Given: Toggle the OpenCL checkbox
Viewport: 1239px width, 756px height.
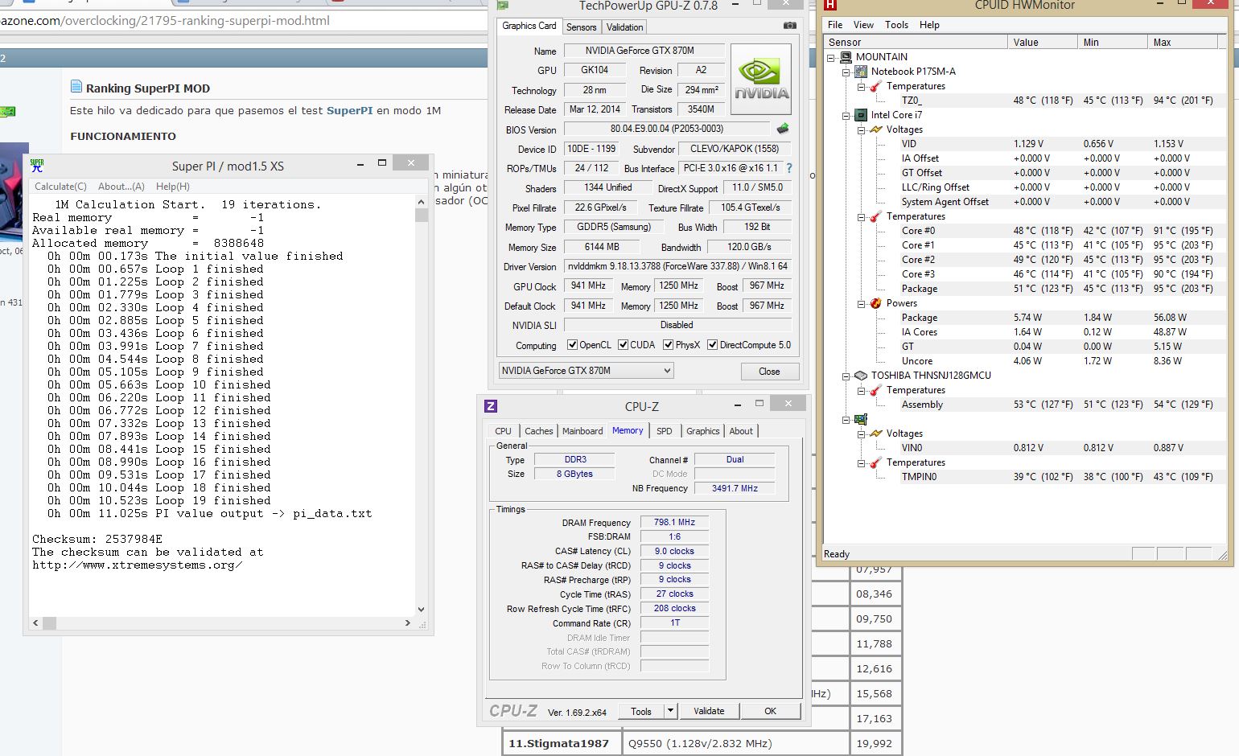Looking at the screenshot, I should pos(572,345).
